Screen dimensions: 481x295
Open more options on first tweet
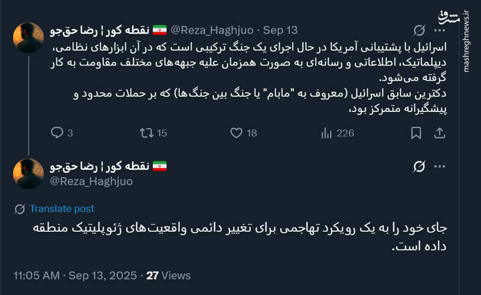(x=441, y=29)
